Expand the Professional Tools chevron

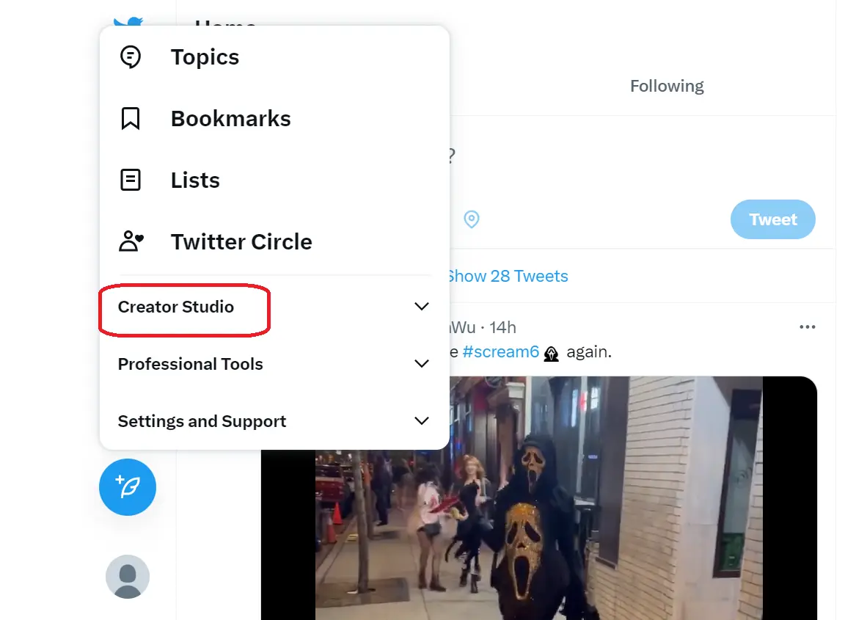click(422, 364)
